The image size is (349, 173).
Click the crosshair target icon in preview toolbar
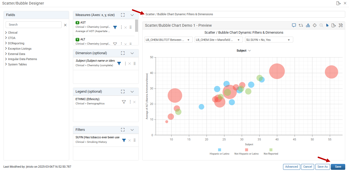315,25
